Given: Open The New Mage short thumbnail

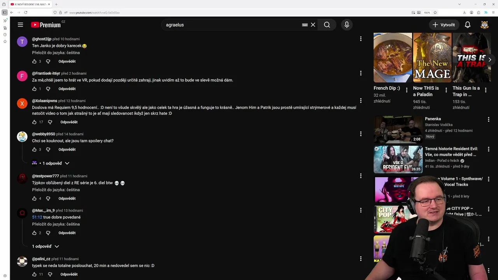Looking at the screenshot, I should tap(432, 58).
